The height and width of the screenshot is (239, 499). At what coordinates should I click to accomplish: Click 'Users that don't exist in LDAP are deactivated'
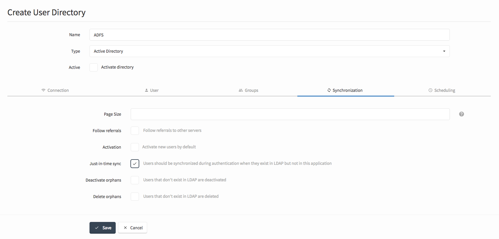pyautogui.click(x=185, y=180)
